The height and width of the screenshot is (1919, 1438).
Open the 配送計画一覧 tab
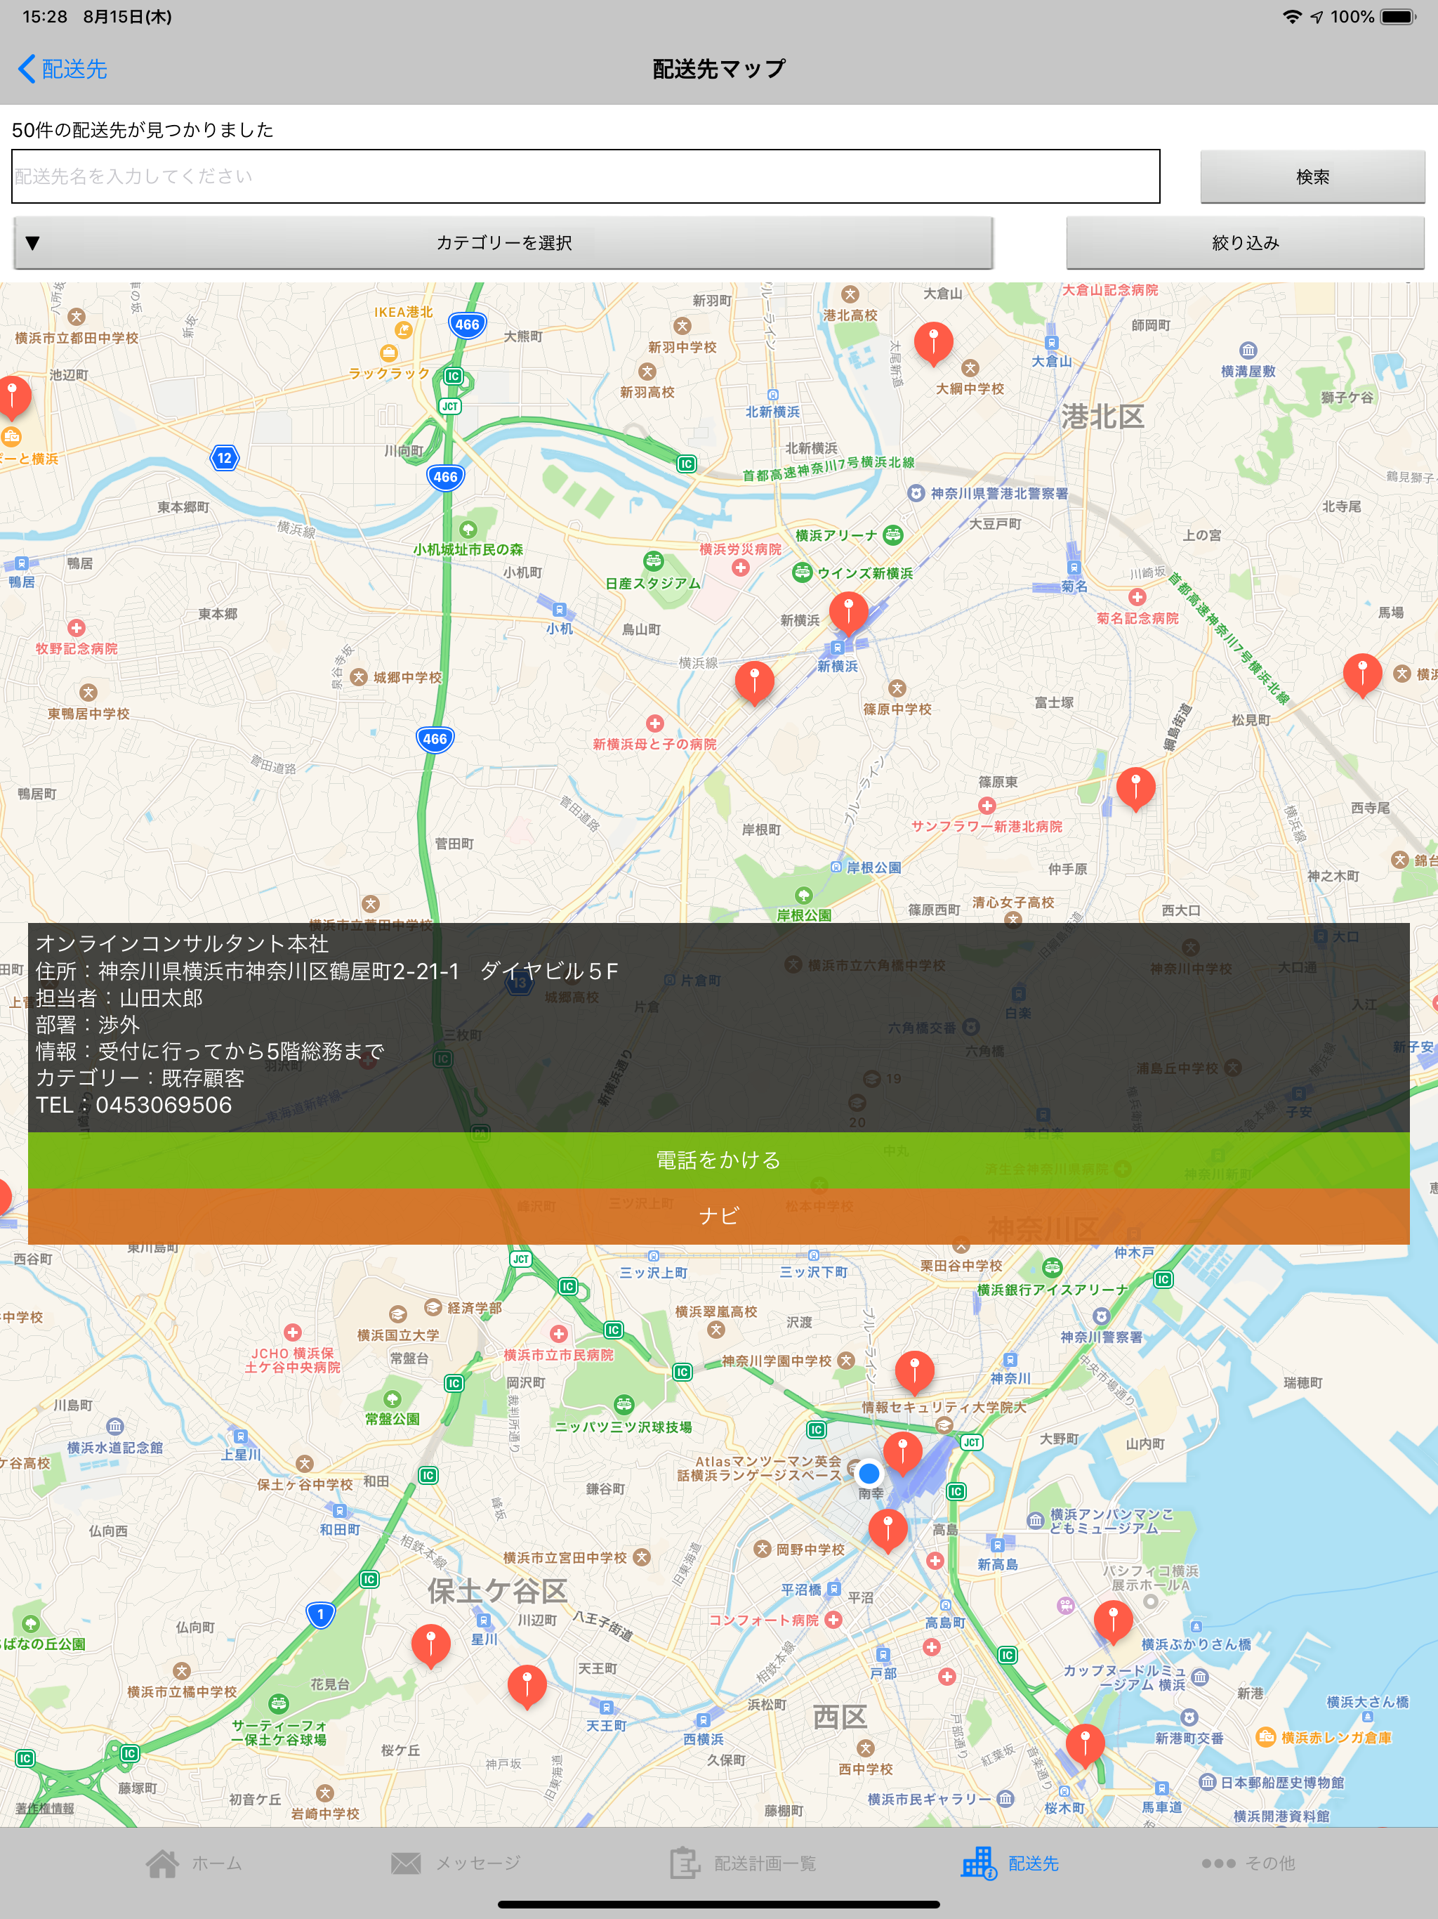tap(742, 1863)
